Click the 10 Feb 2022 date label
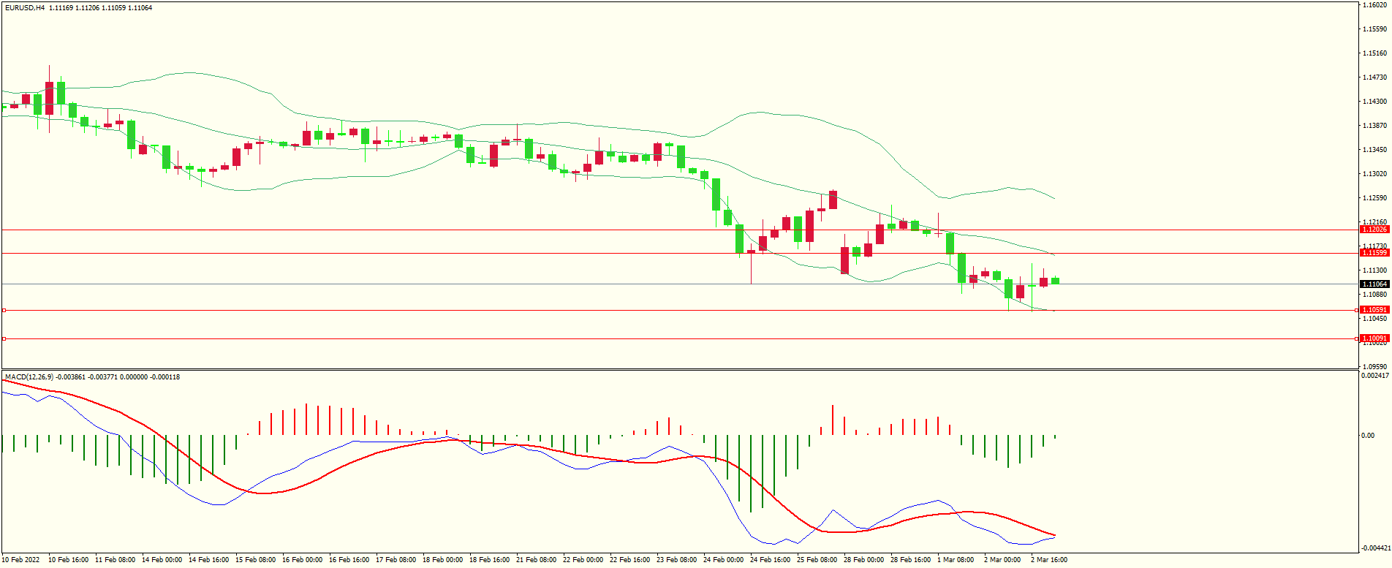The image size is (1392, 568). (20, 560)
